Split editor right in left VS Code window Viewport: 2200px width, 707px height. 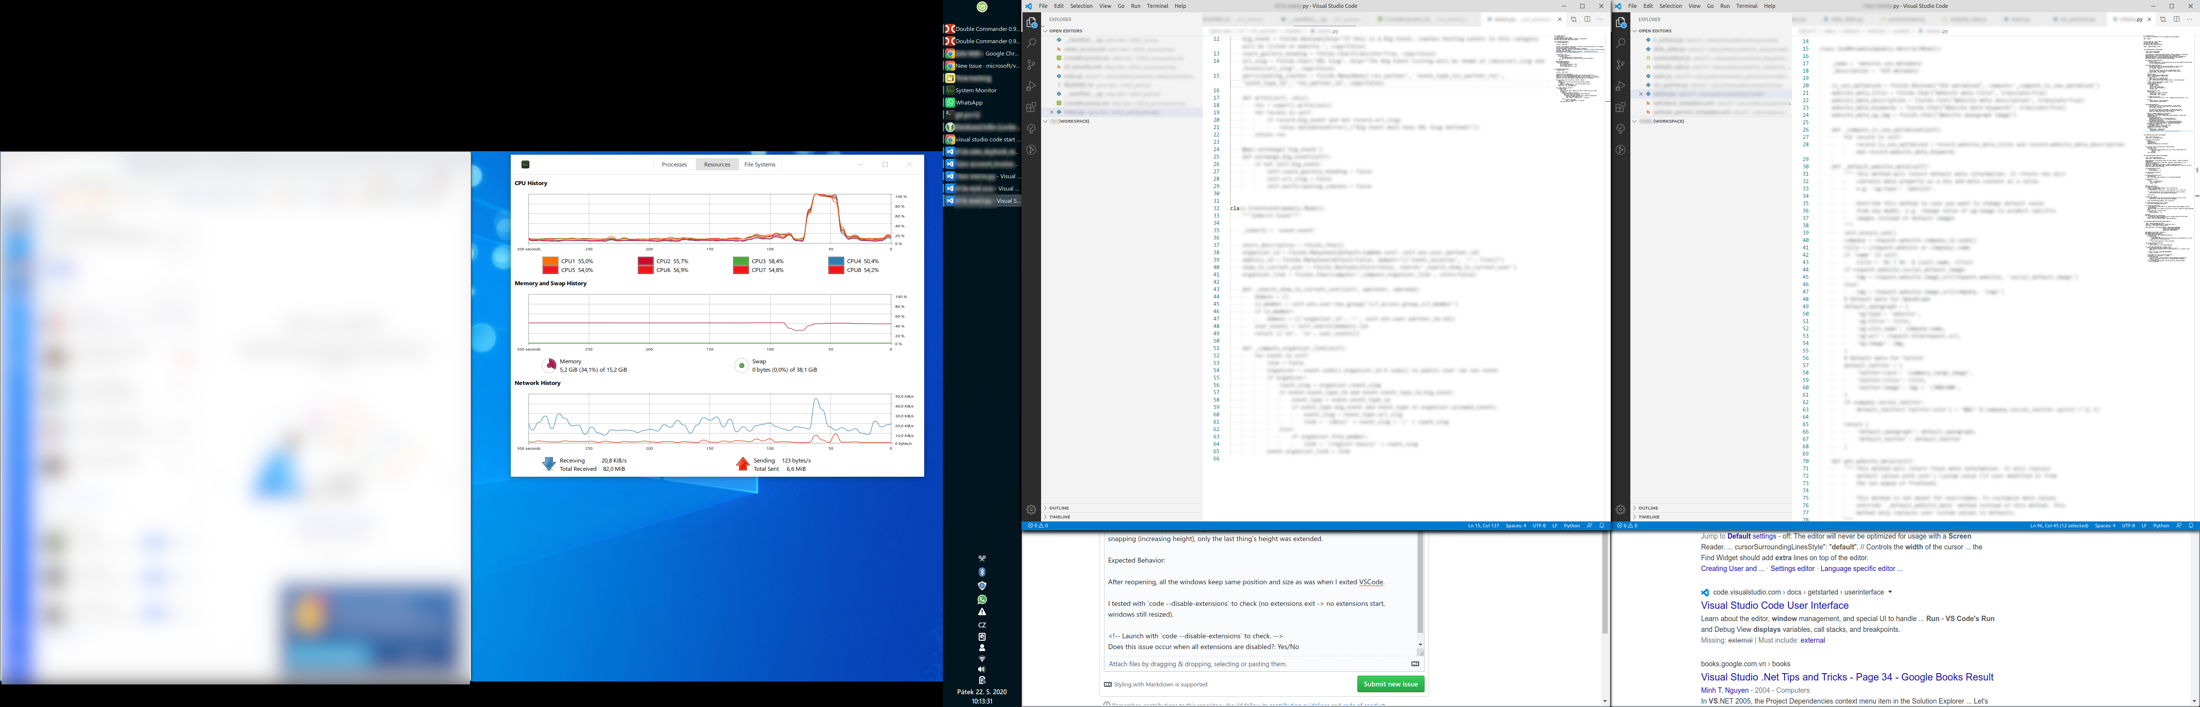tap(1588, 20)
